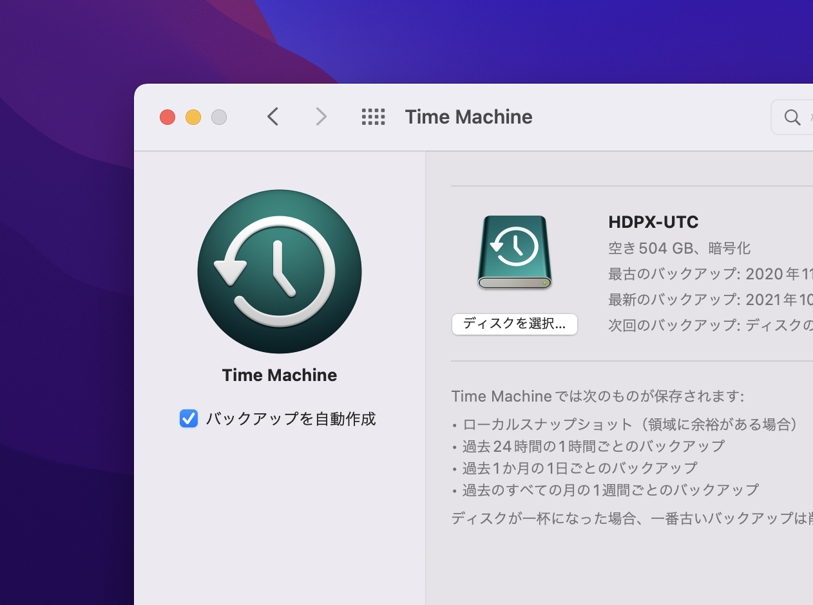Click the magnifying glass search icon
813x605 pixels.
[792, 117]
